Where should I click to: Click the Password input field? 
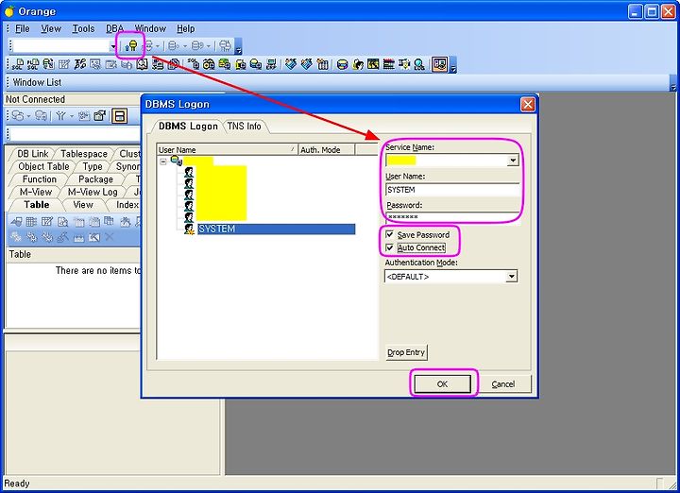pyautogui.click(x=452, y=216)
